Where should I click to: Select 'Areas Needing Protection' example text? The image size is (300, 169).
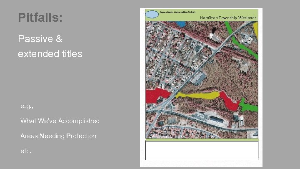point(58,136)
